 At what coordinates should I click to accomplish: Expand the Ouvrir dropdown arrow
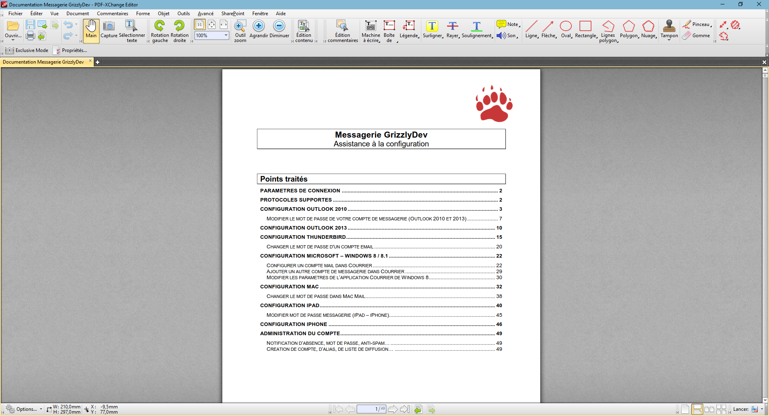click(x=13, y=40)
